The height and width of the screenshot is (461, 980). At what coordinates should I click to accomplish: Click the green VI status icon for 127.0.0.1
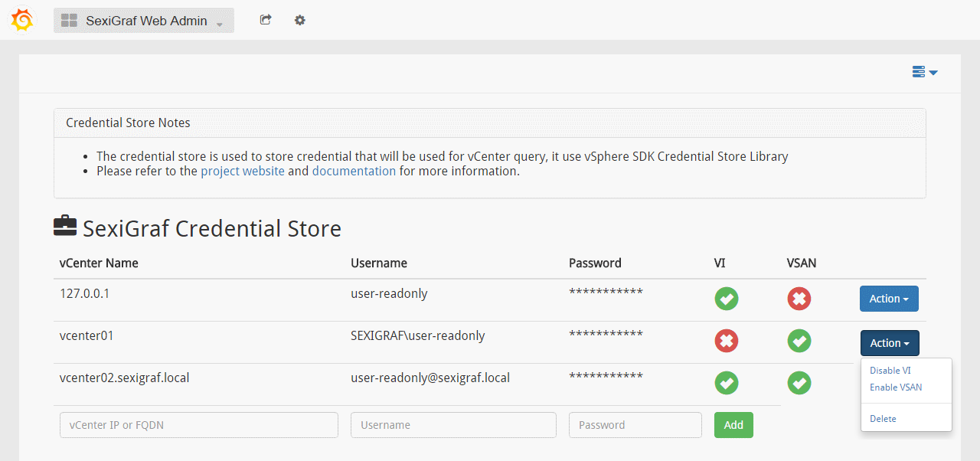[726, 299]
